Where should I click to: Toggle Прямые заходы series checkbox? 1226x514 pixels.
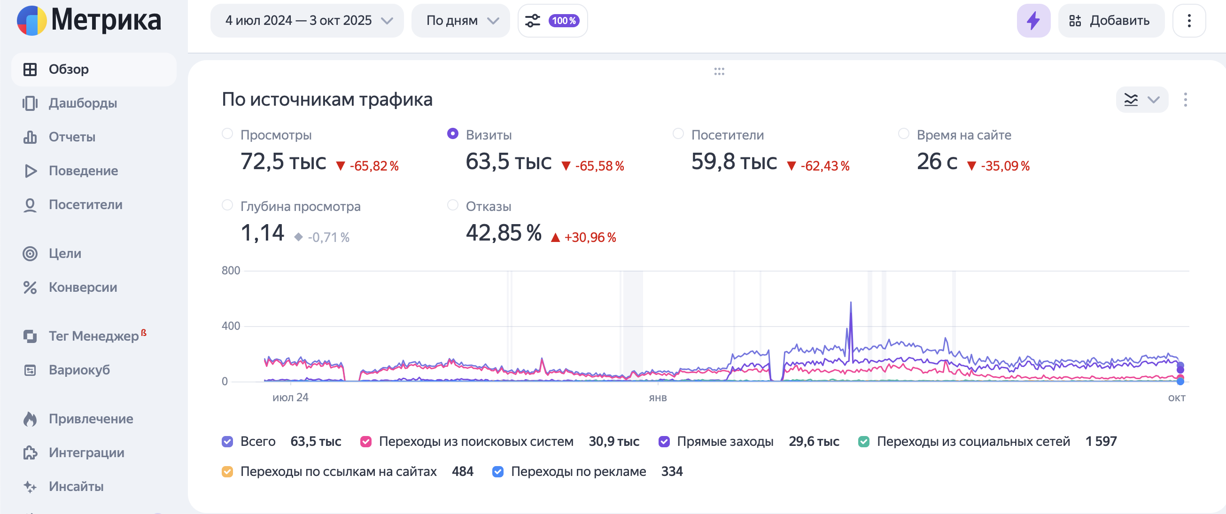coord(664,442)
